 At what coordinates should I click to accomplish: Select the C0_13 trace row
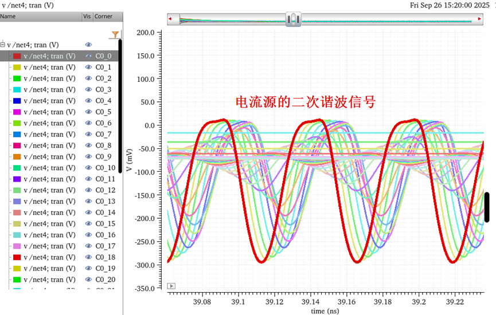49,202
